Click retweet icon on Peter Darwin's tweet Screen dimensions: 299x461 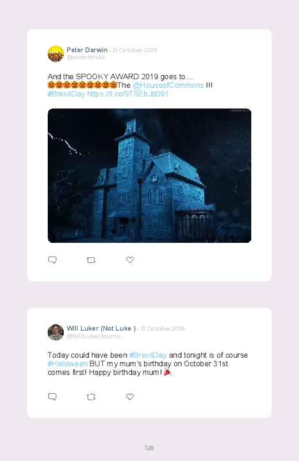tap(91, 260)
